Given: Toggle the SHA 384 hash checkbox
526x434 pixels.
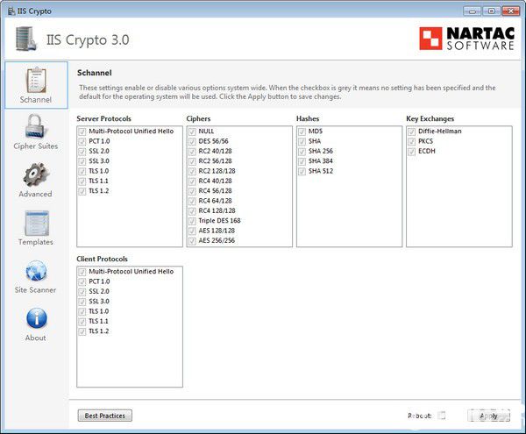Looking at the screenshot, I should [302, 161].
